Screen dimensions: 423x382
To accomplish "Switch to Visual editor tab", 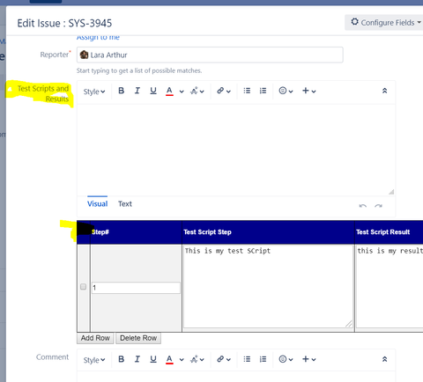I will pos(97,203).
